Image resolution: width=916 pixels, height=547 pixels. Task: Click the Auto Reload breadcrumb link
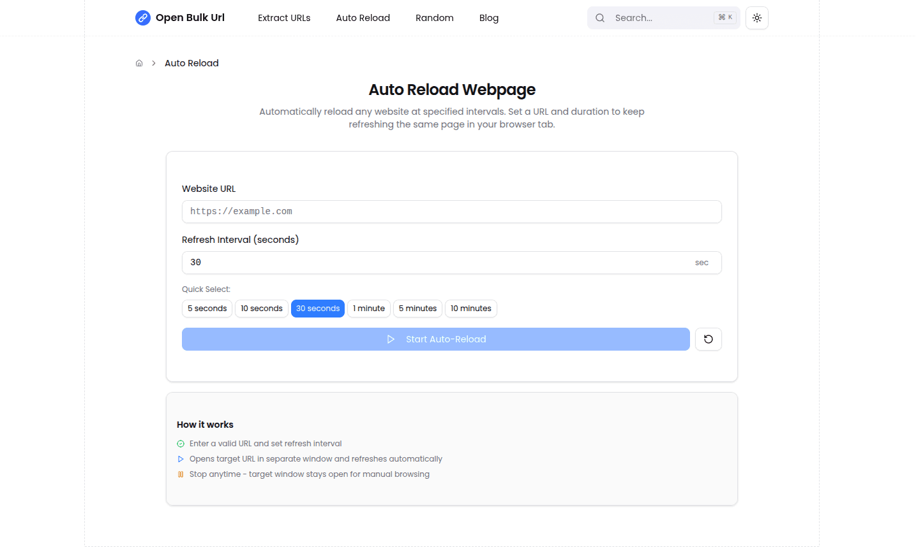(191, 62)
